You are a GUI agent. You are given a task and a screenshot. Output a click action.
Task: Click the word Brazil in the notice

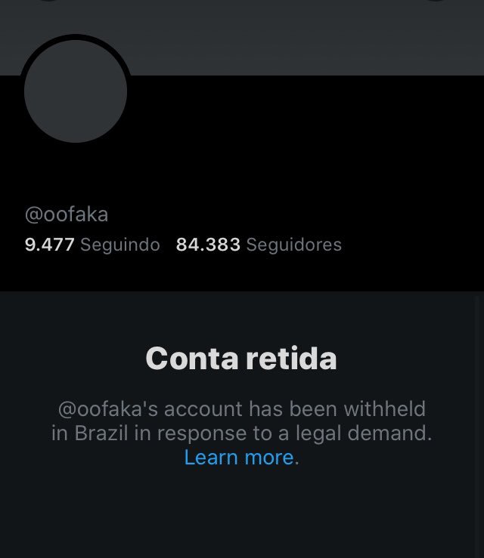click(x=101, y=433)
